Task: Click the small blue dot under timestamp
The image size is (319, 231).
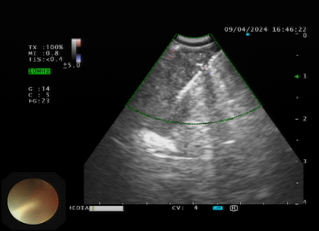Action: click(x=248, y=34)
